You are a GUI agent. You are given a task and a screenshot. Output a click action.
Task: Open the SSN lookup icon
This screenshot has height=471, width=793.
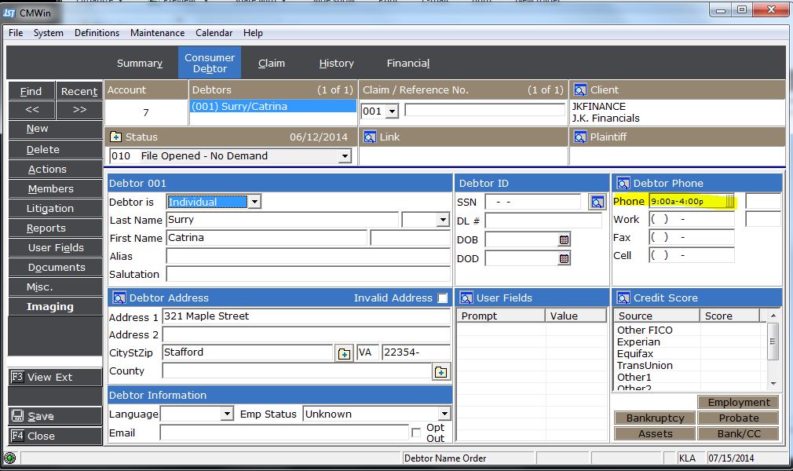click(597, 203)
